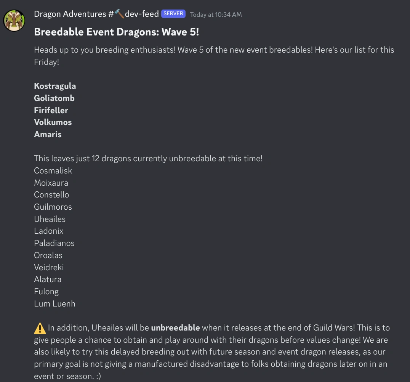Click the dragon name Firifeller
410x382 pixels.
click(x=51, y=110)
